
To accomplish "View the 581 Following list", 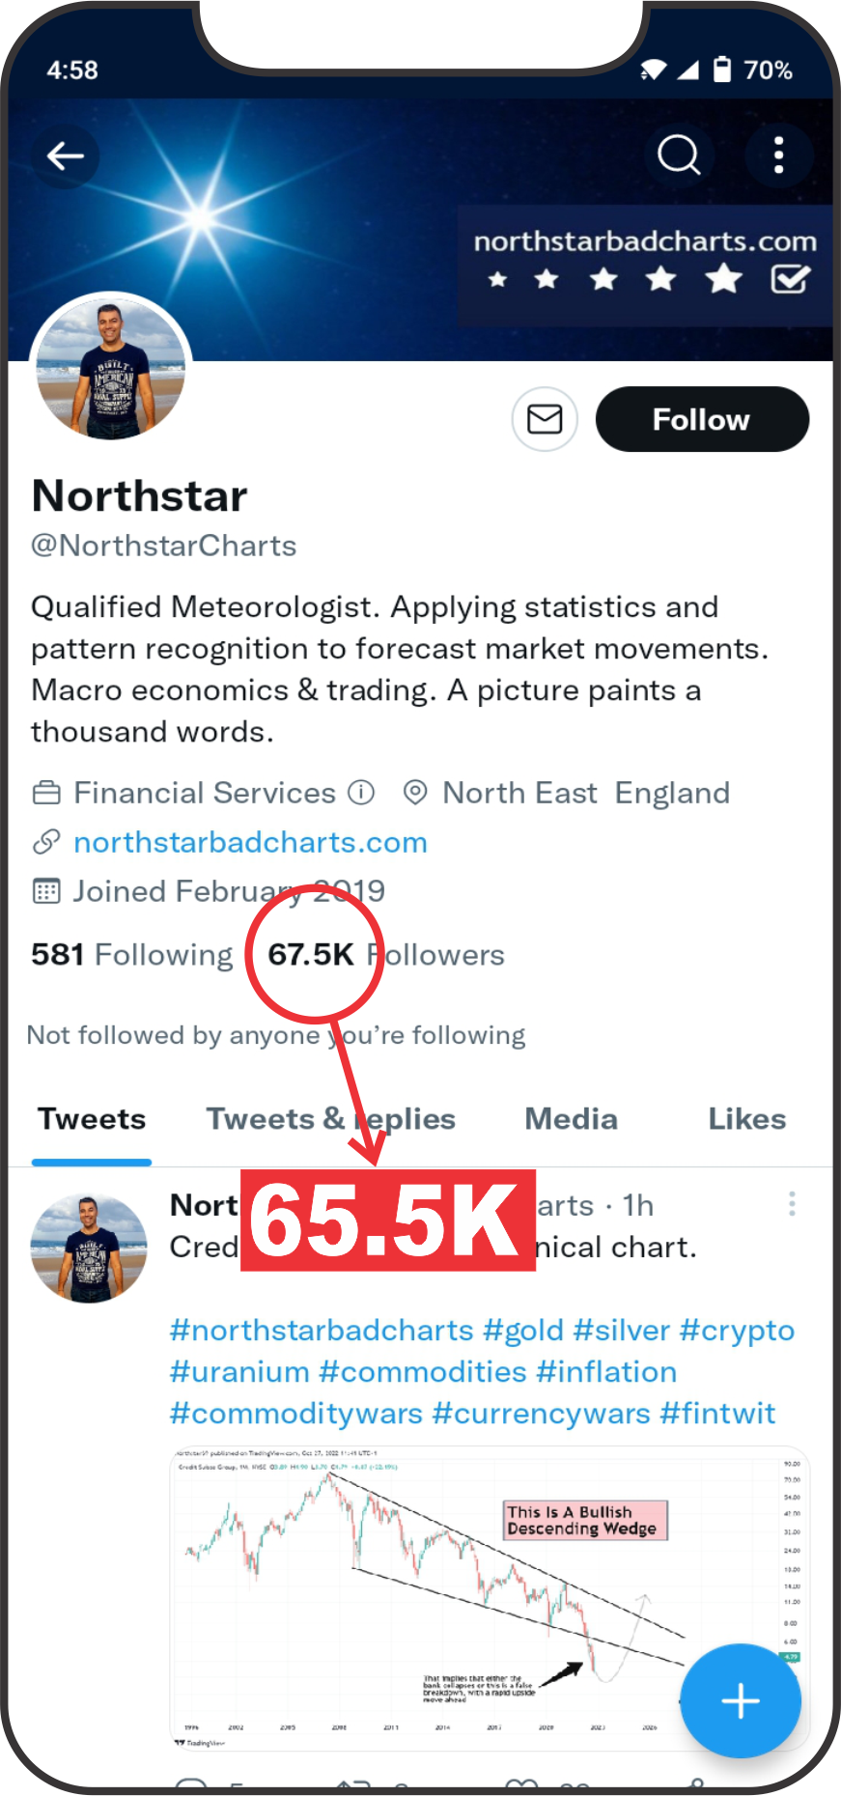I will (132, 955).
